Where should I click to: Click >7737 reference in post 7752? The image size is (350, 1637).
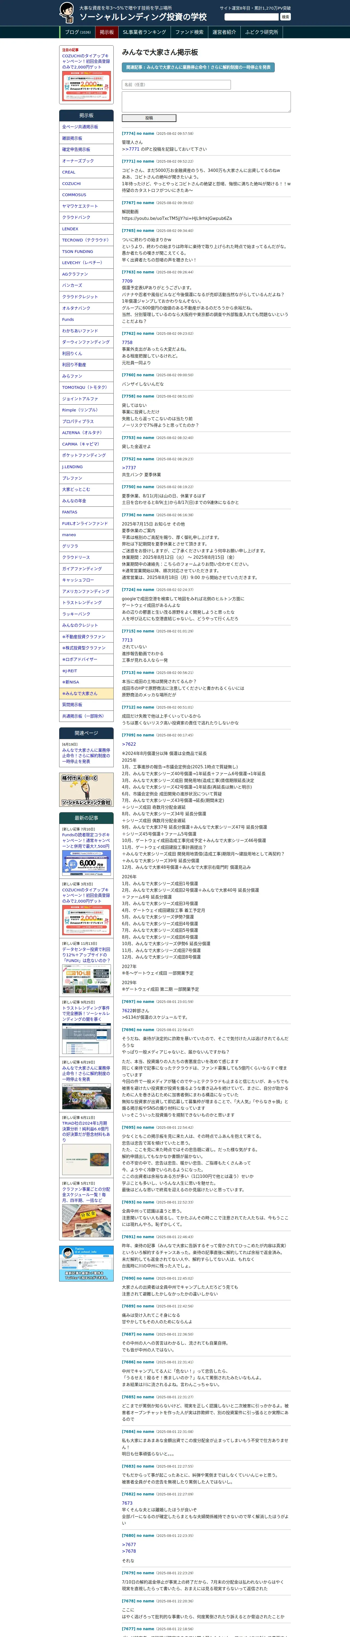point(129,468)
